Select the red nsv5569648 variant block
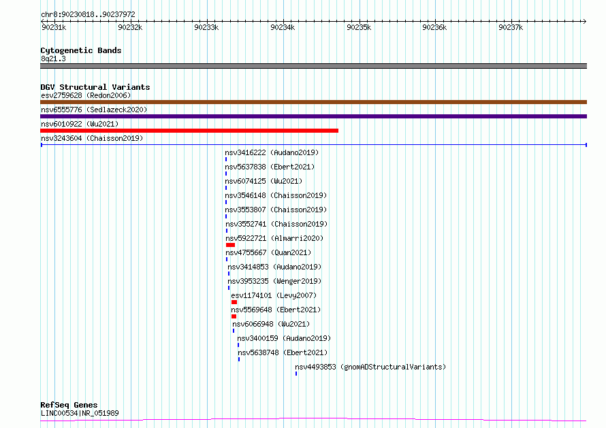 point(234,316)
